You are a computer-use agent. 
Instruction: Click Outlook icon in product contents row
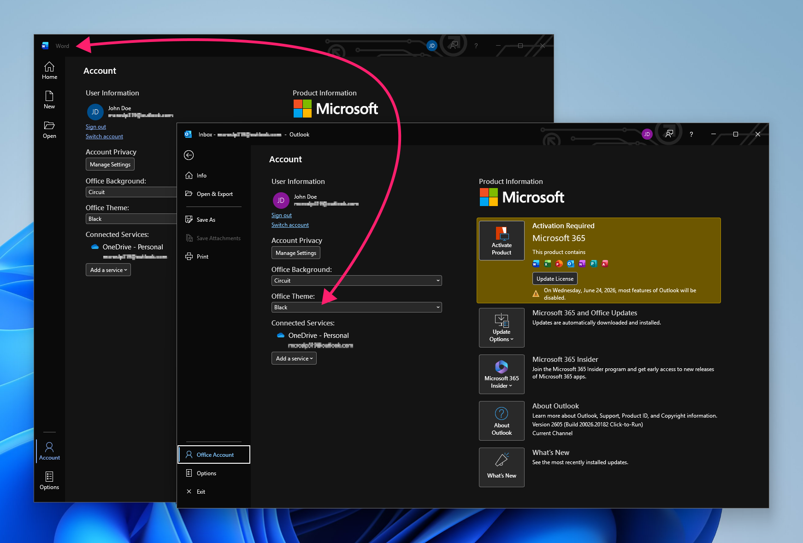coord(570,264)
